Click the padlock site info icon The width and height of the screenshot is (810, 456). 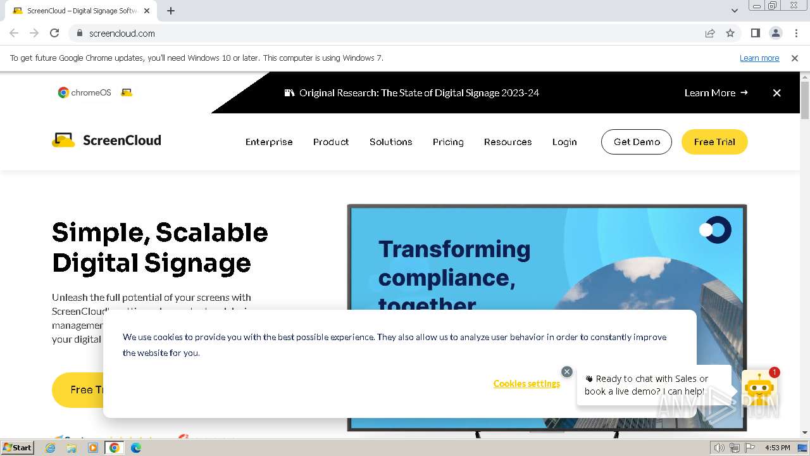pyautogui.click(x=79, y=33)
